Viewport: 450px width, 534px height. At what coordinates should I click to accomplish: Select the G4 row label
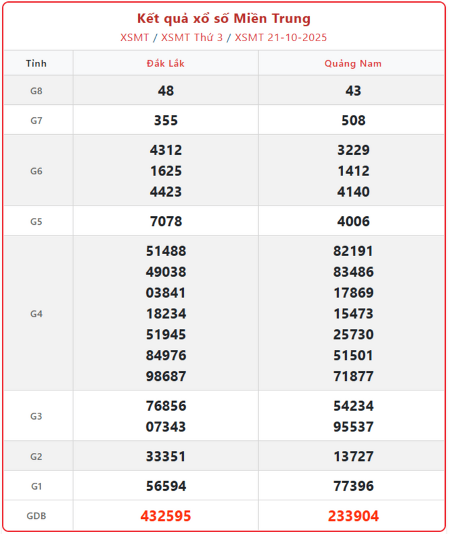36,314
